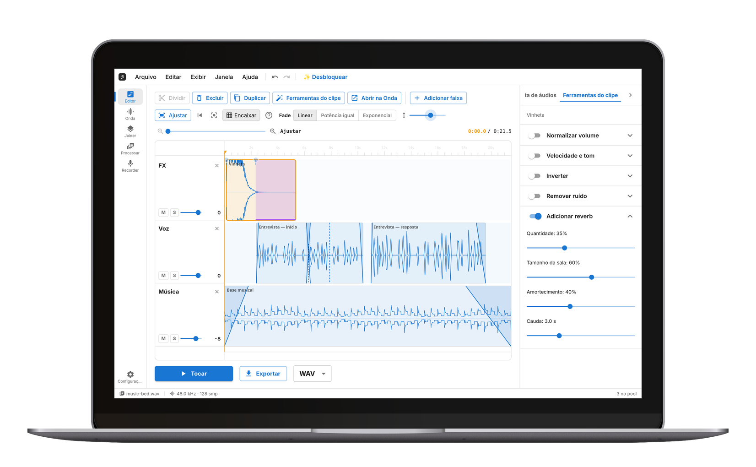Open Configurações gear icon
The image size is (756, 467).
pos(130,377)
